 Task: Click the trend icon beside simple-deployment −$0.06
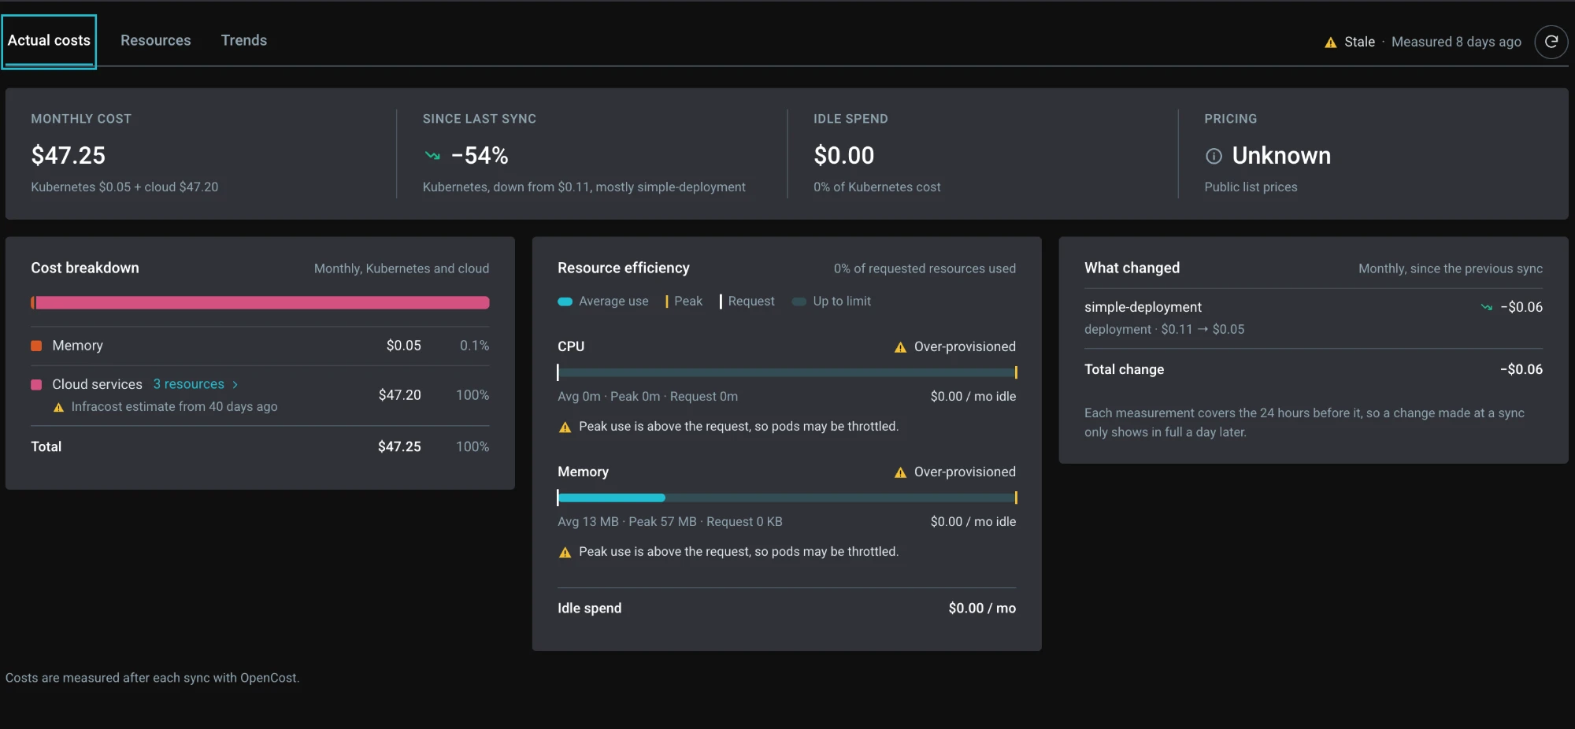[x=1486, y=307]
